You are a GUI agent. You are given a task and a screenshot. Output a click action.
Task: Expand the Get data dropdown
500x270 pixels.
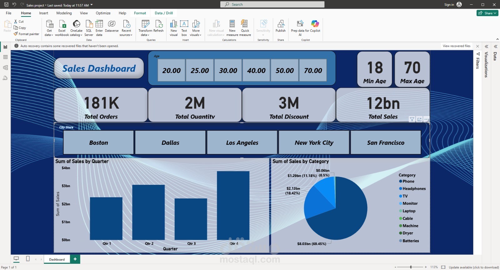point(49,35)
